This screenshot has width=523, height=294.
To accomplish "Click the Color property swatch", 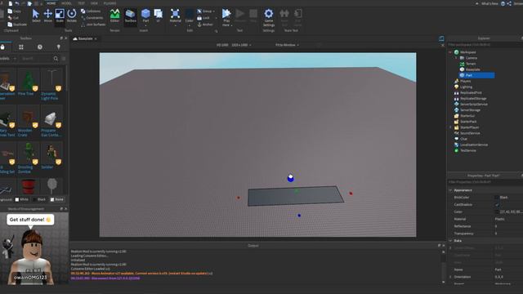I will click(497, 212).
